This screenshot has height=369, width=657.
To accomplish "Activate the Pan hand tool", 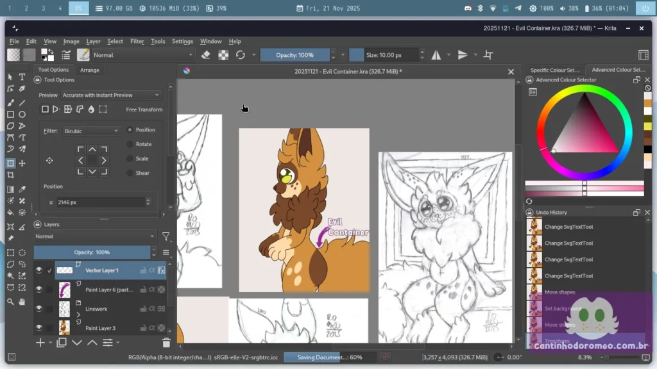I will [22, 302].
